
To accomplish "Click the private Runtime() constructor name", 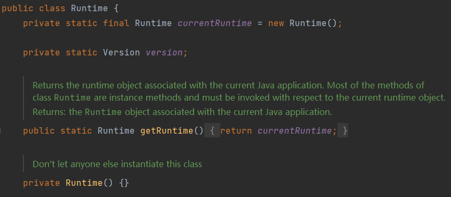I will tap(84, 183).
